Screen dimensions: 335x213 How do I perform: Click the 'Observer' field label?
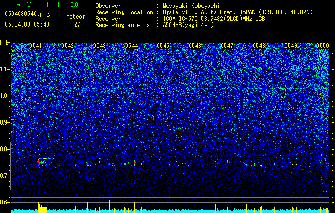pos(108,6)
